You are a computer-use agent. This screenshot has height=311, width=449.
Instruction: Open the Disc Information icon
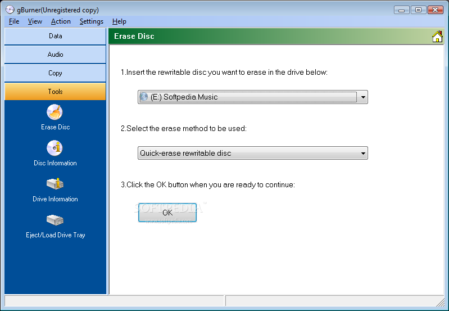pos(55,148)
